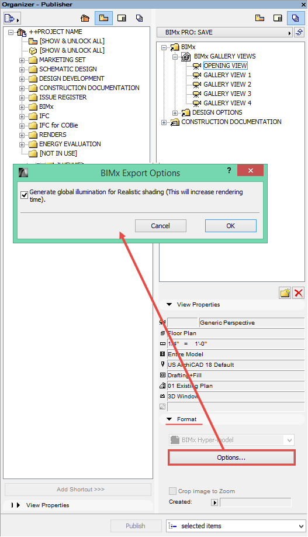
Task: Select GALLERY VIEW 4 item
Action: tap(227, 103)
